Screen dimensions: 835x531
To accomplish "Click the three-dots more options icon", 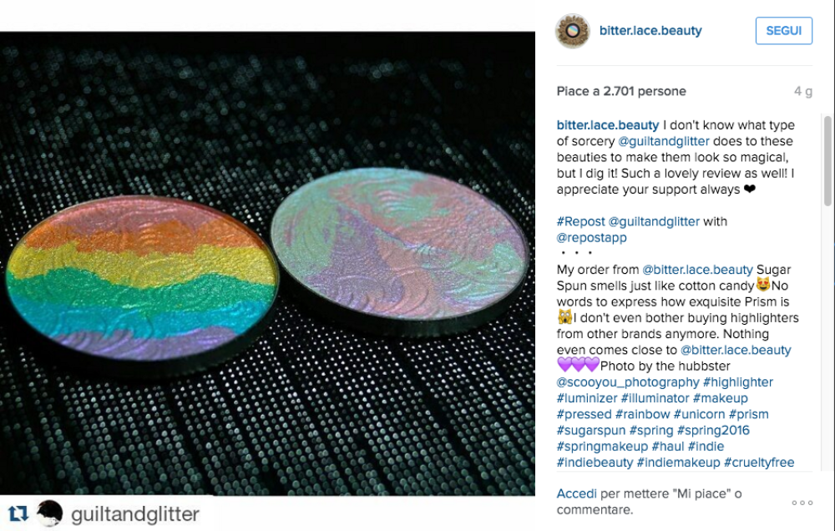I will [802, 503].
